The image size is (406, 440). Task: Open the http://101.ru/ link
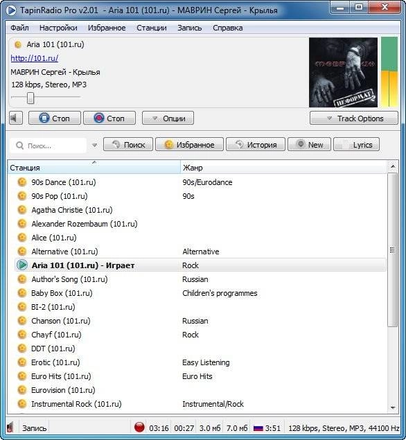click(34, 58)
